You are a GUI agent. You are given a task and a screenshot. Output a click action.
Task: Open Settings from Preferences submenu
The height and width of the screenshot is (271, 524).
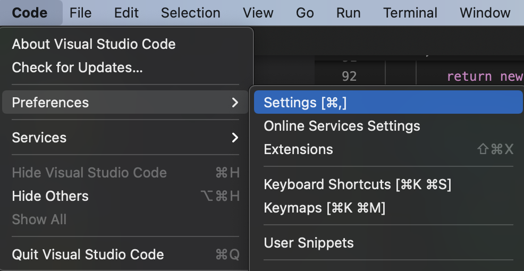(388, 102)
